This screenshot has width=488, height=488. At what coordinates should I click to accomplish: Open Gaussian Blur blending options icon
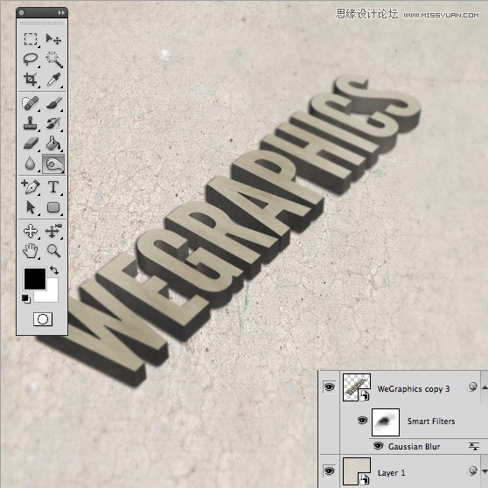(x=474, y=446)
